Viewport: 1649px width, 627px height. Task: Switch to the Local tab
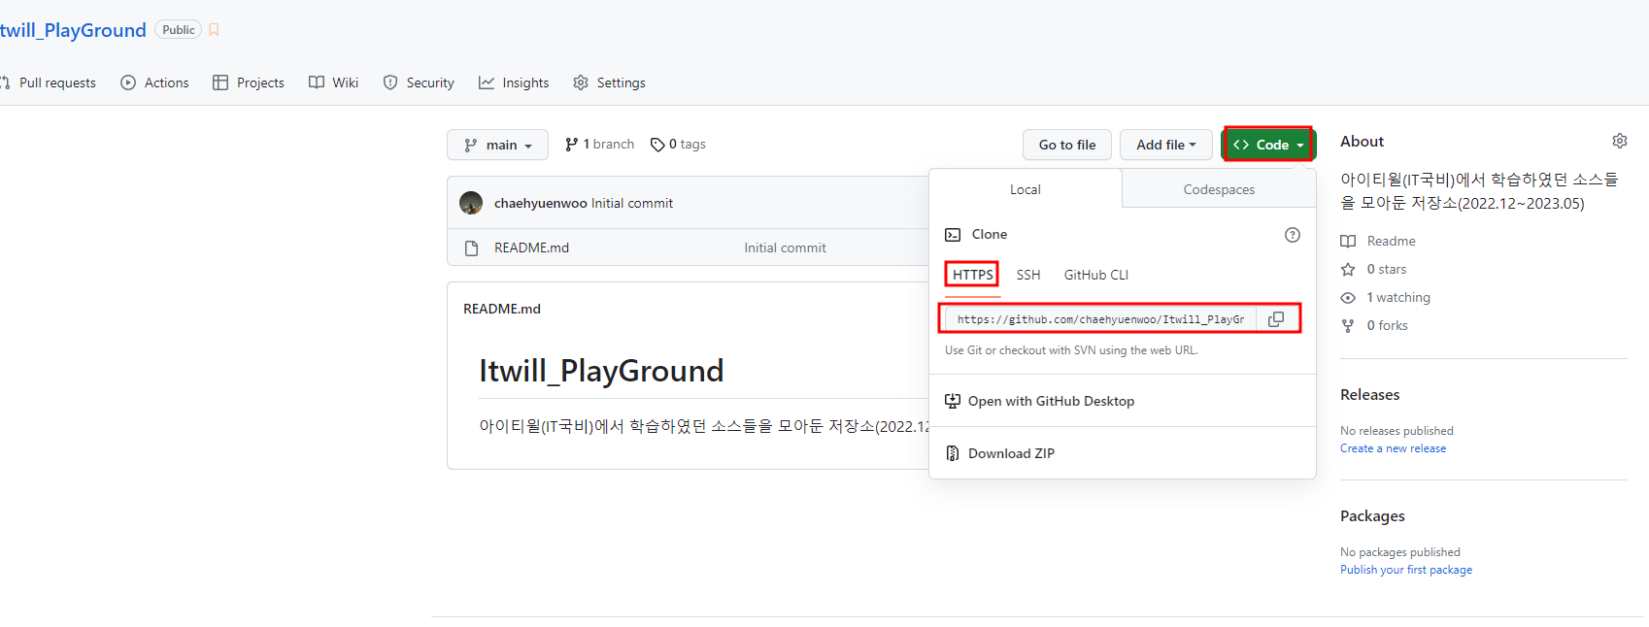coord(1026,189)
